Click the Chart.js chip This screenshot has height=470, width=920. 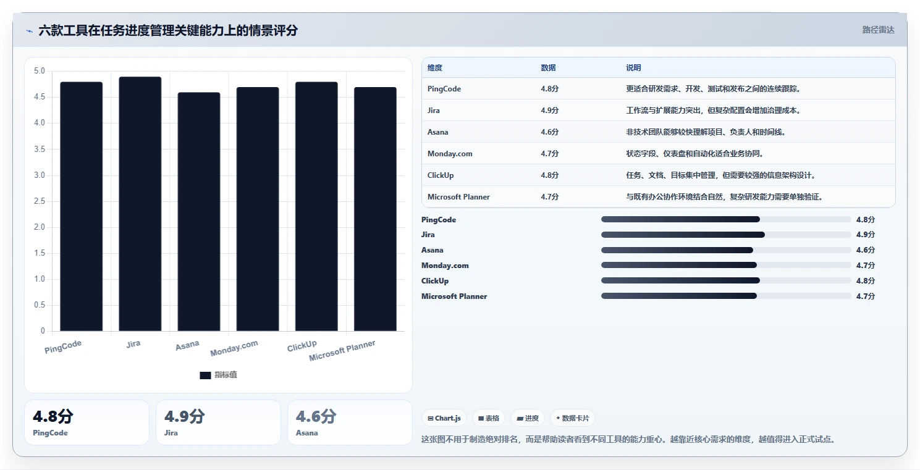(445, 418)
